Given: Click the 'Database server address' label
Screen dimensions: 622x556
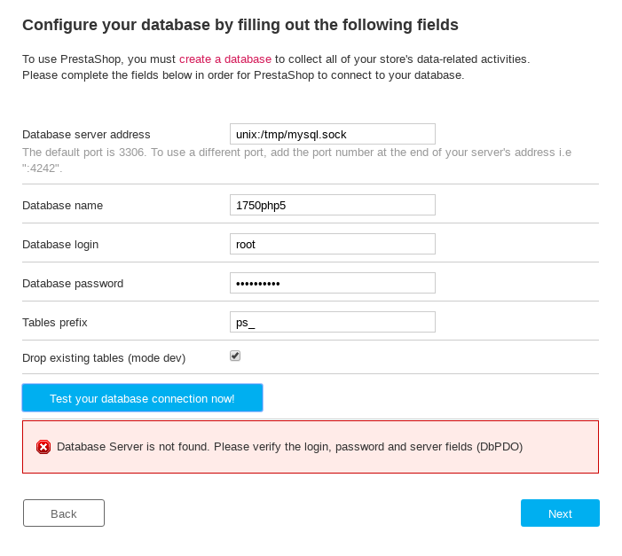Looking at the screenshot, I should 86,135.
